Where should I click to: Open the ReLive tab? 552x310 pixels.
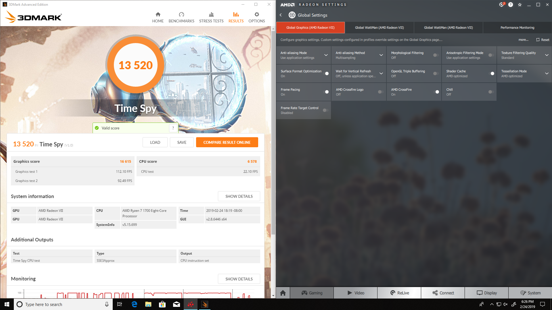399,293
